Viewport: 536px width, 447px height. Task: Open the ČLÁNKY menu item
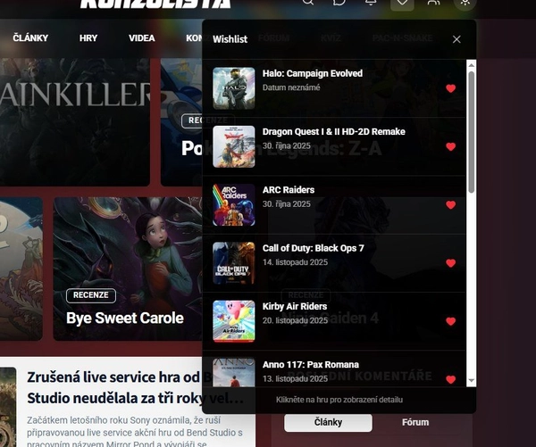pos(30,38)
